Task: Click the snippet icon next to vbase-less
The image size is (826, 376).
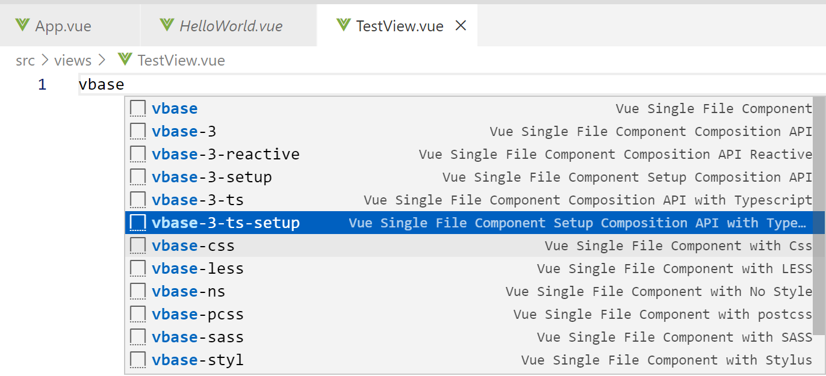Action: point(138,269)
